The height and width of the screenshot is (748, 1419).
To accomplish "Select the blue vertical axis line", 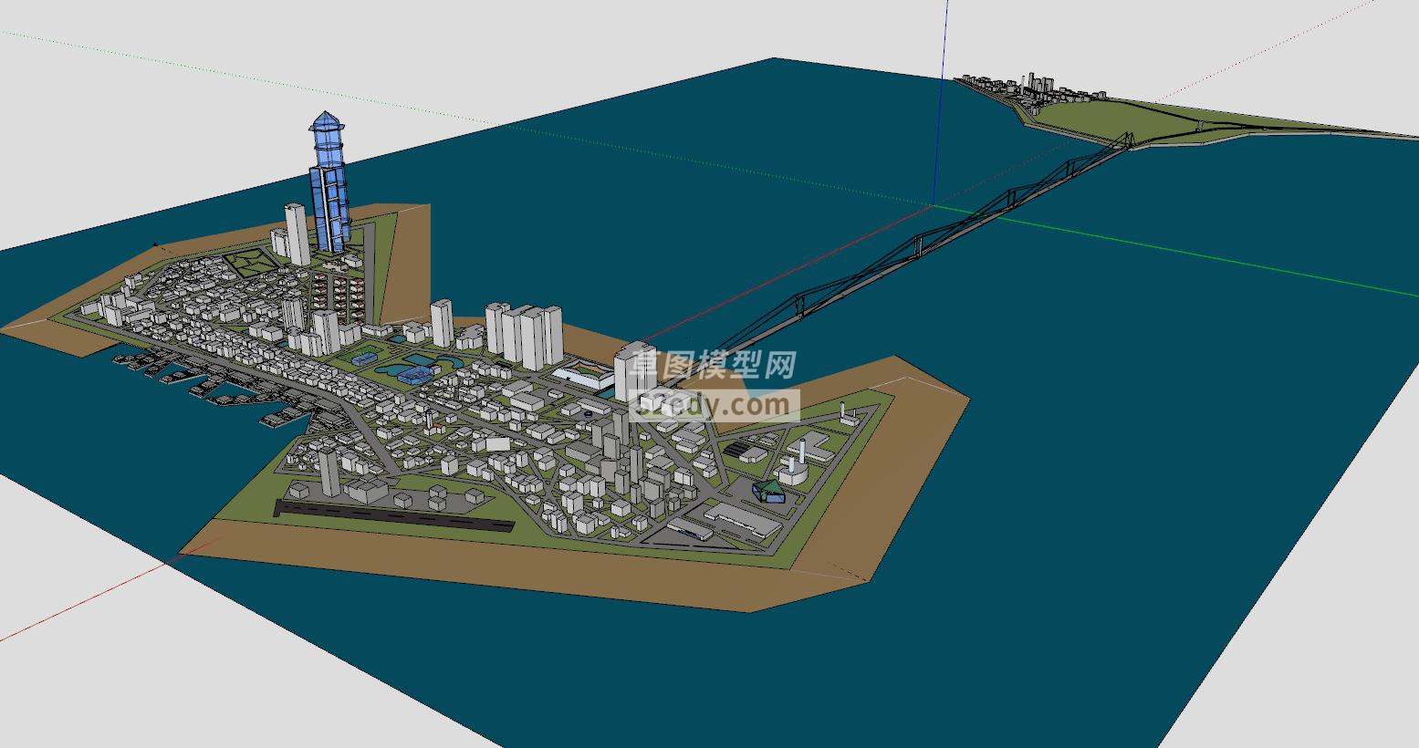I will (941, 102).
